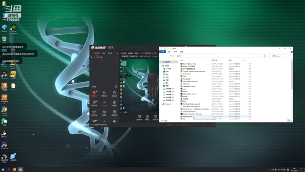Click the search game input field
This screenshot has height=172, width=305.
coord(279,56)
